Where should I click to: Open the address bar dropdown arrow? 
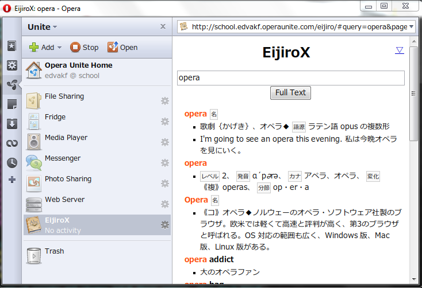point(411,27)
